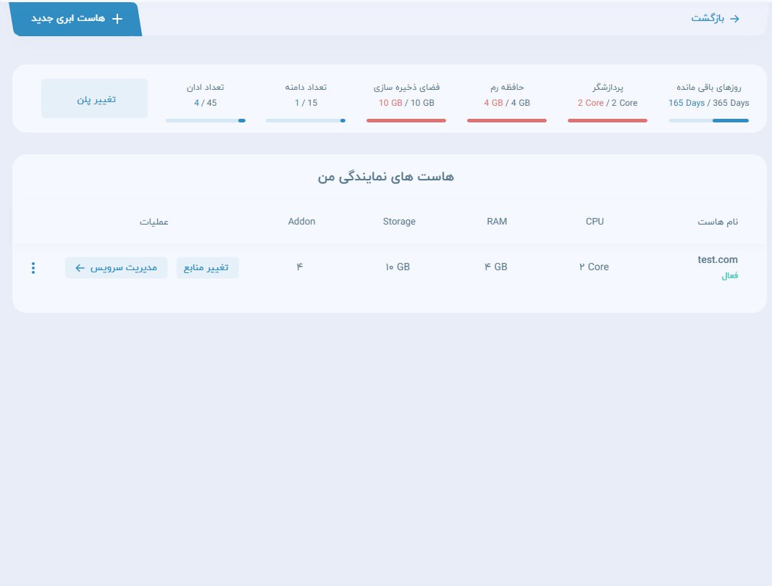
Task: Click the remaining days progress bar
Action: [708, 120]
